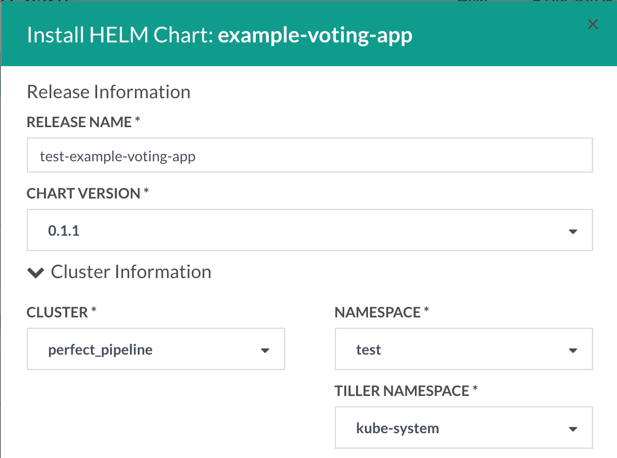Click the green dialog header bar
Viewport: 617px width, 458px height.
(x=308, y=34)
